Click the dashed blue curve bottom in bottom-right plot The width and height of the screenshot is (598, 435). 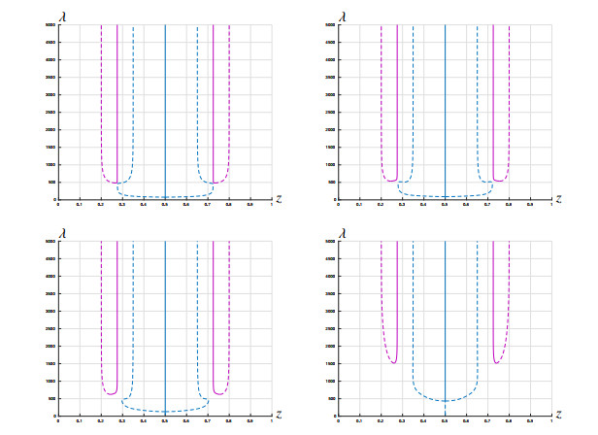pyautogui.click(x=445, y=401)
